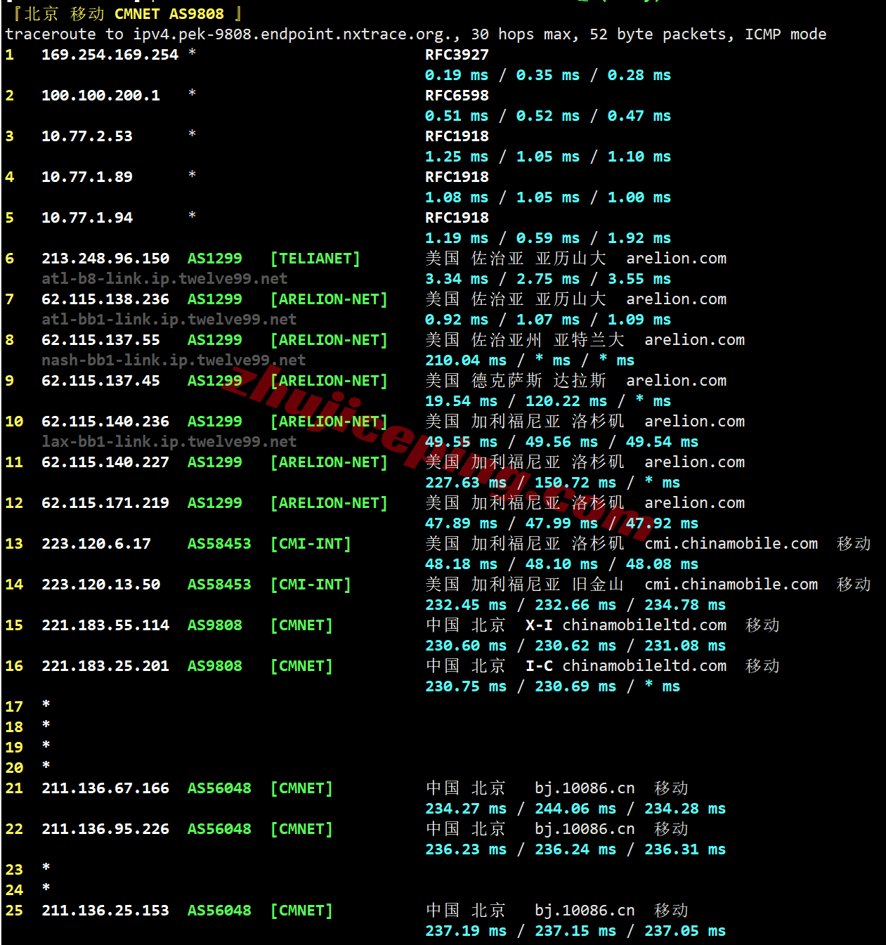This screenshot has height=945, width=886.
Task: Select IP 62.115.171.219 at hop 12
Action: 105,503
